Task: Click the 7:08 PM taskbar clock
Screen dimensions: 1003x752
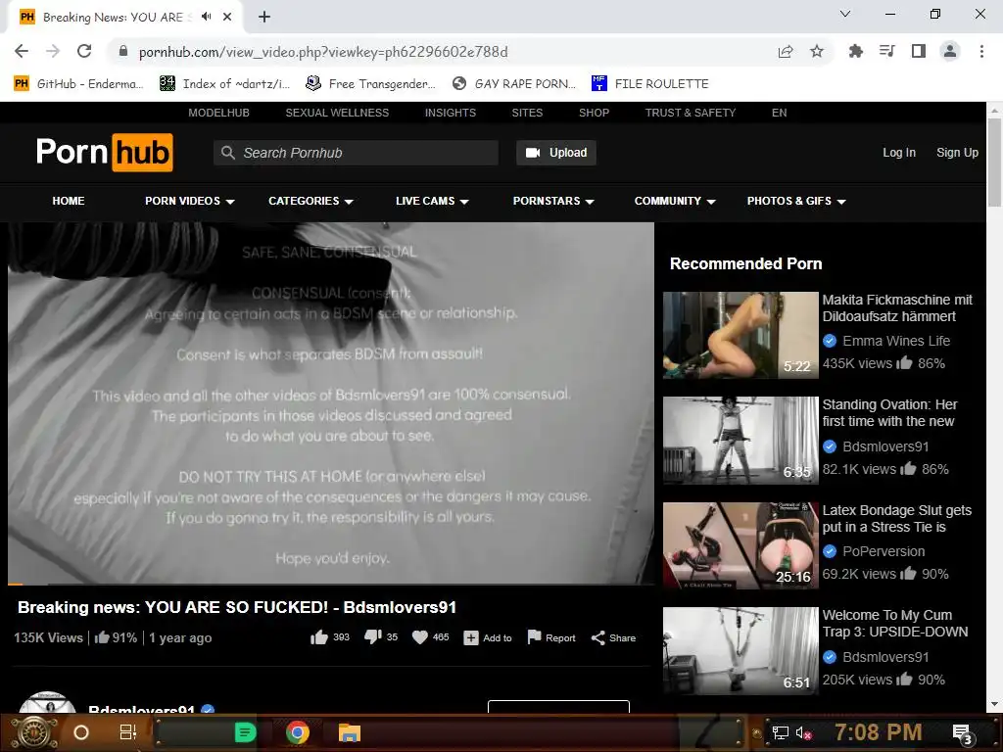Action: 879,732
